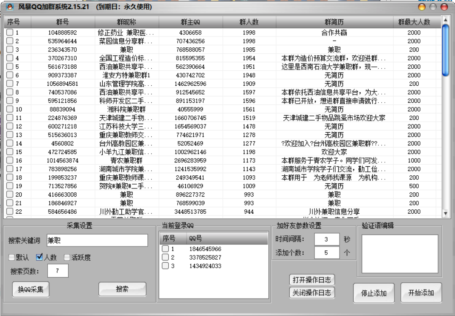
Task: Sort by the 群最大人数 column header
Action: [415, 22]
